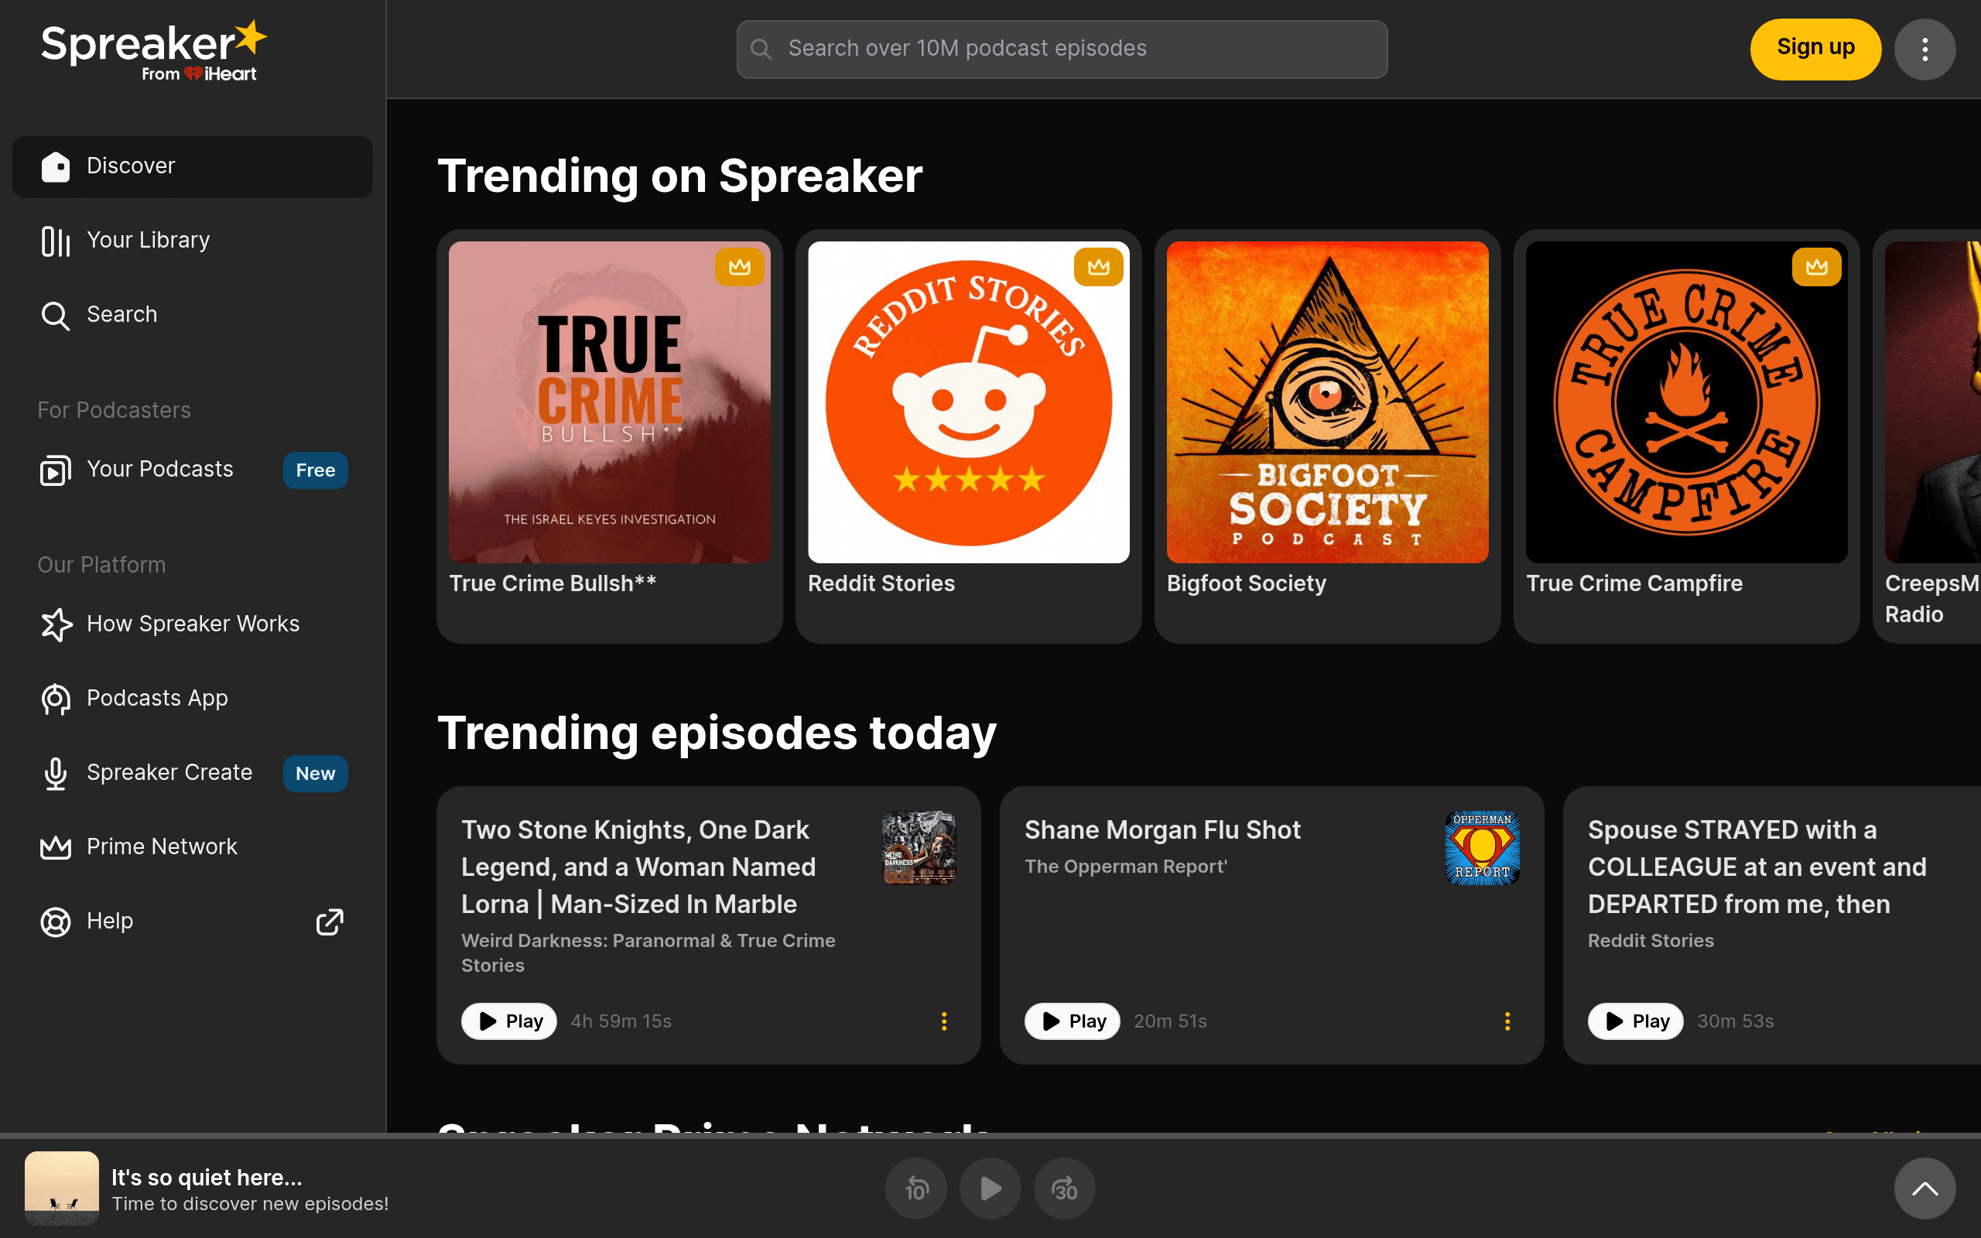The width and height of the screenshot is (1981, 1238).
Task: Click the Help lifebuoy icon
Action: (x=56, y=922)
